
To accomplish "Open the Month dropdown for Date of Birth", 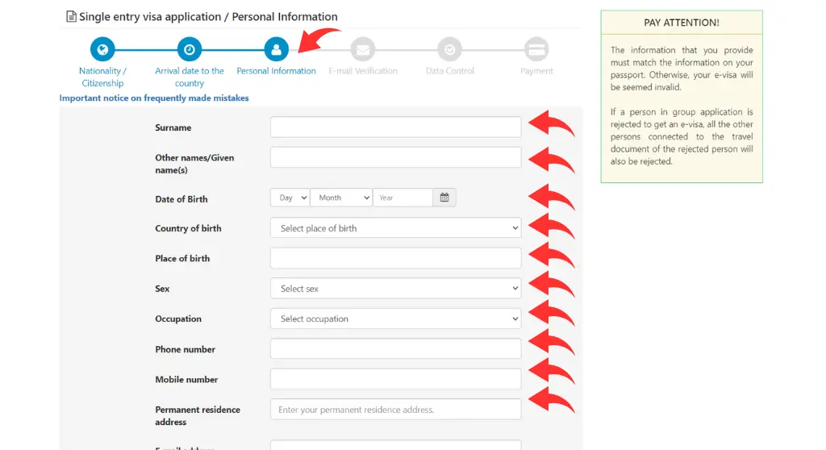I will tap(341, 198).
